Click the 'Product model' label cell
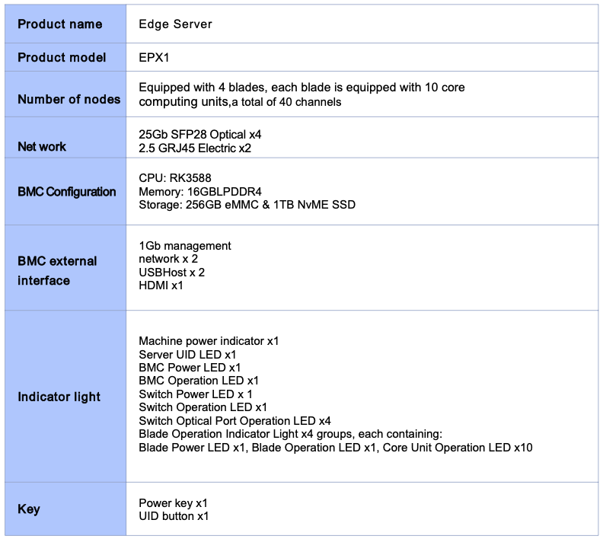This screenshot has height=539, width=603. point(62,58)
